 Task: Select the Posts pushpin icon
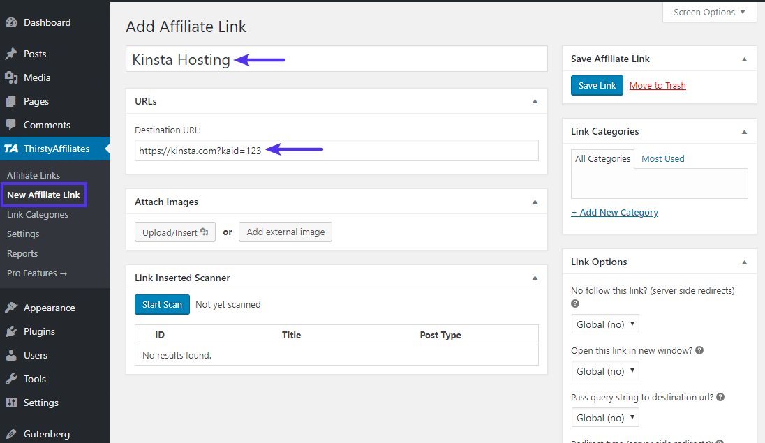coord(13,53)
